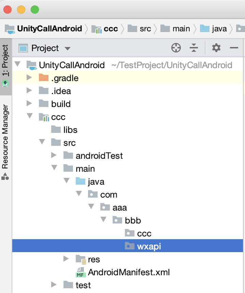Click the green zoom window button

coord(35,10)
